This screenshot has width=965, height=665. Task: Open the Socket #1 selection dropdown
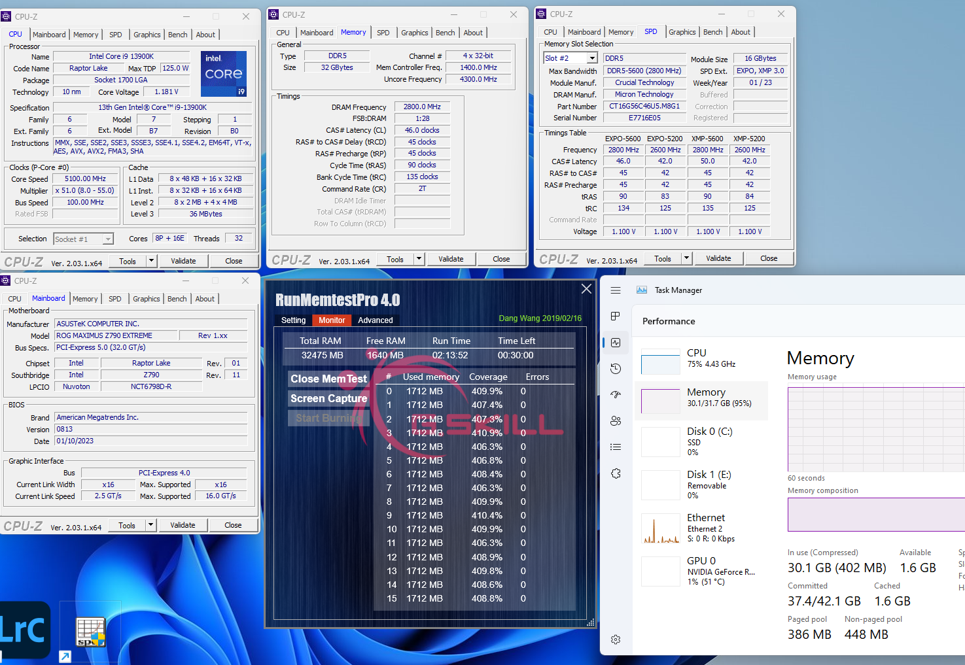tap(83, 239)
